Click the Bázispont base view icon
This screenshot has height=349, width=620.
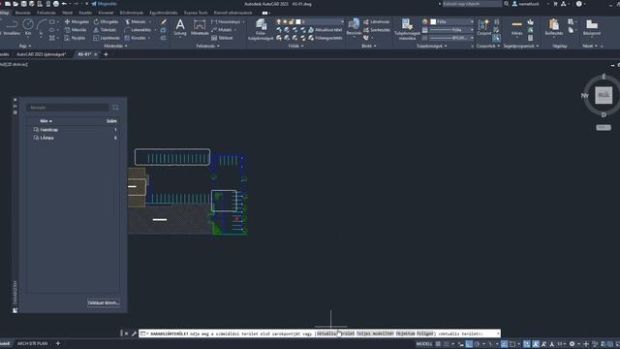click(x=592, y=27)
